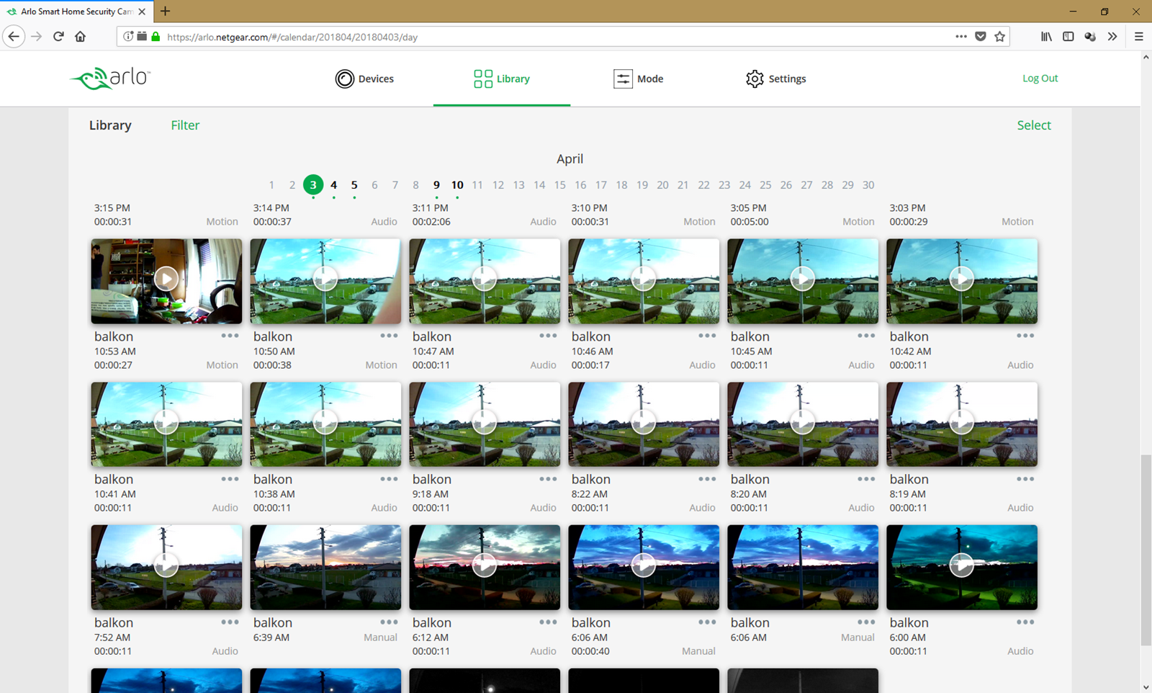
Task: Save page to Pocket icon
Action: 980,37
